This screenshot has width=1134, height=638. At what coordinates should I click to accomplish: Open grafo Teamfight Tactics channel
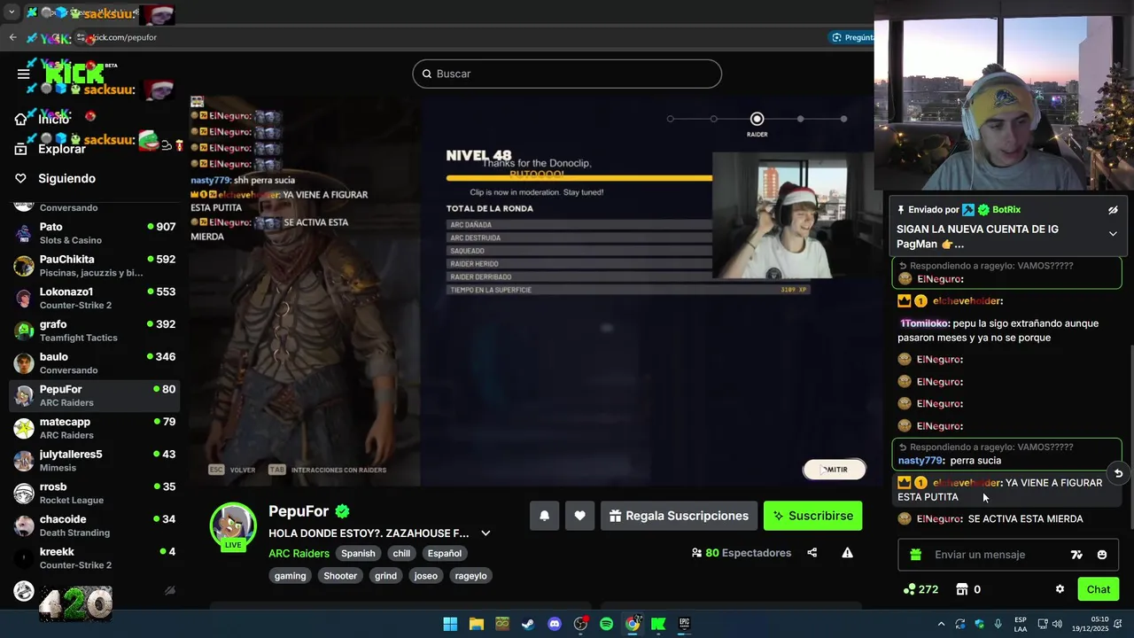(94, 331)
